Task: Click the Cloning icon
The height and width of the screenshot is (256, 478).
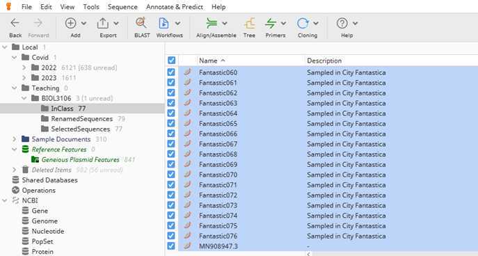Action: (x=303, y=23)
